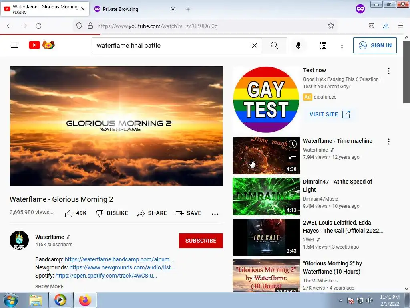
Task: Open the Spotify track link
Action: click(106, 276)
